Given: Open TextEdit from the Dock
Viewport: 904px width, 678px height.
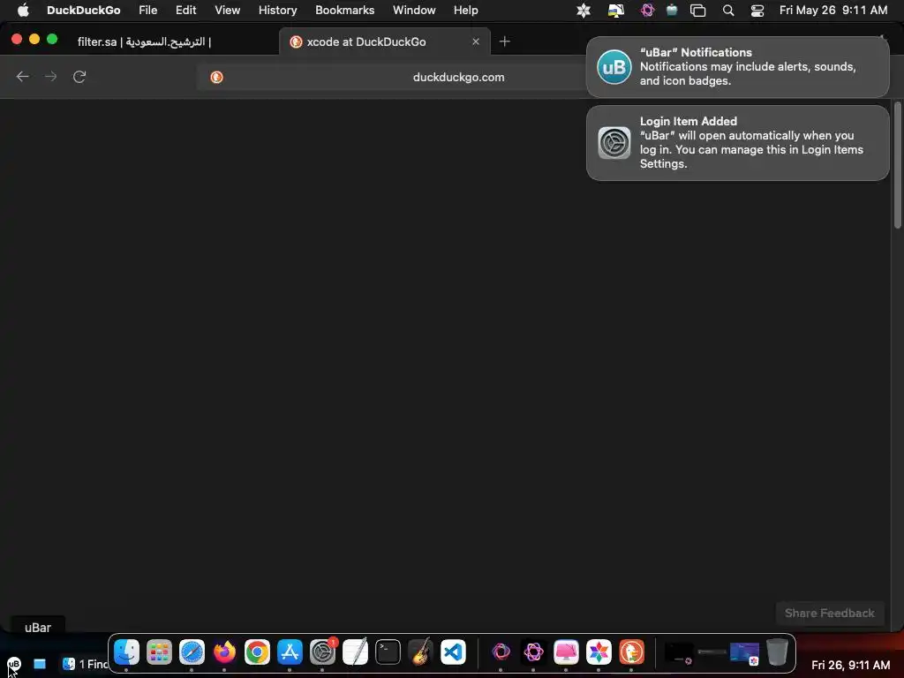Looking at the screenshot, I should 355,652.
